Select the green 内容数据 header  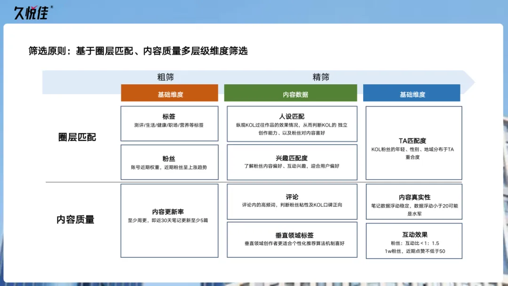291,93
